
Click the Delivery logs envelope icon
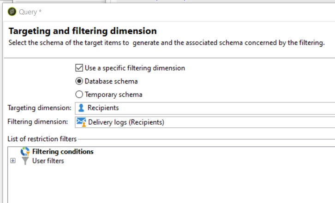pyautogui.click(x=81, y=122)
